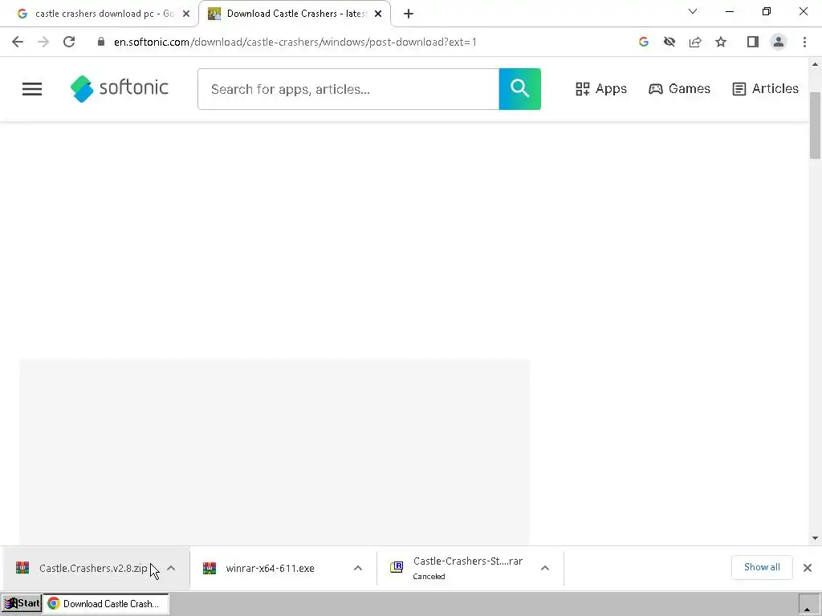Bookmark this page with the star icon
Screen dimensions: 822x616
tap(721, 42)
